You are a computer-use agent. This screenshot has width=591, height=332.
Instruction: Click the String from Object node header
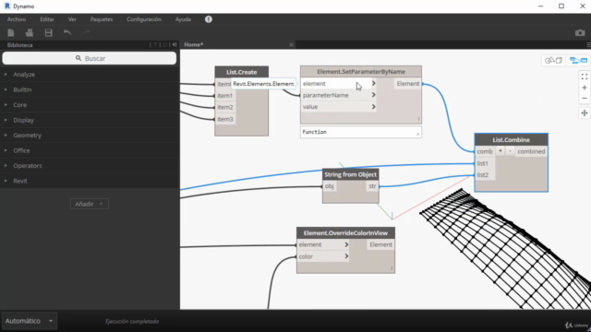click(x=351, y=174)
